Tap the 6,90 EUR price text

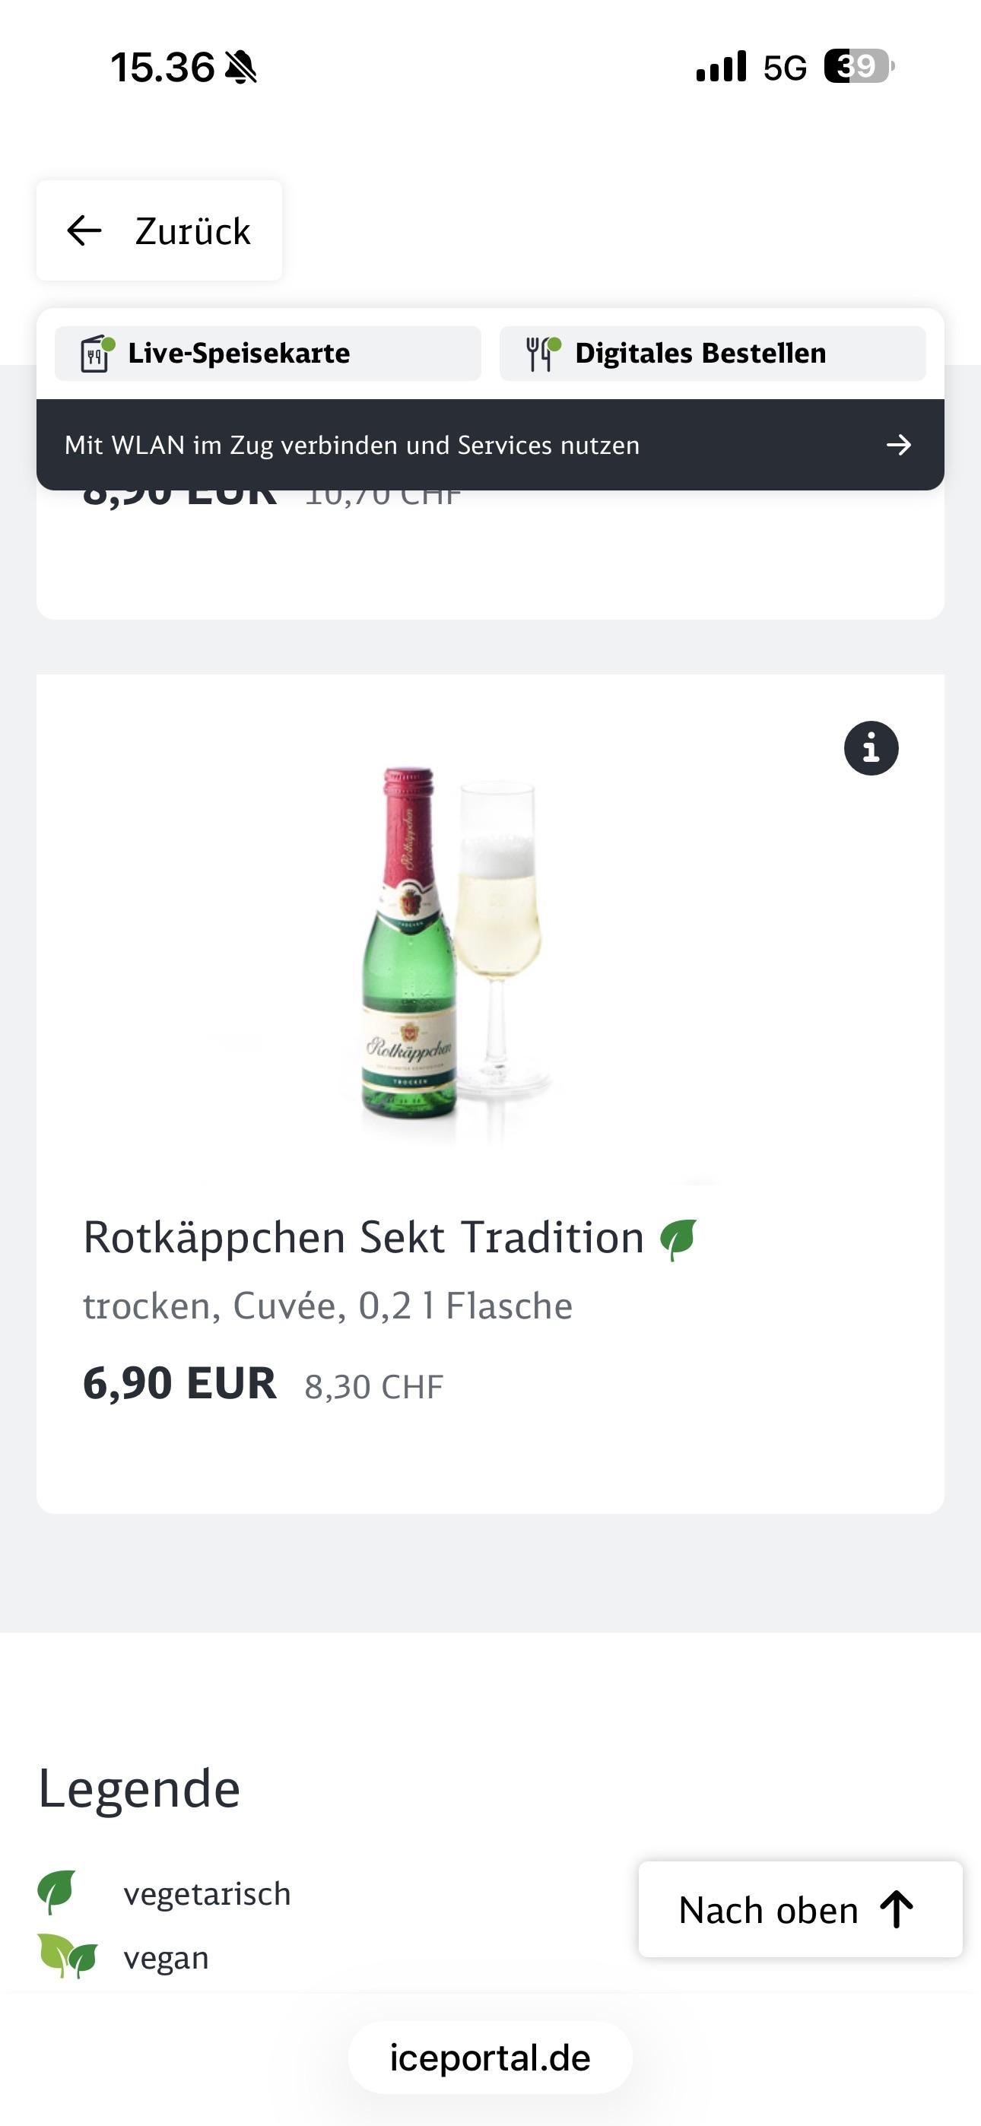[x=179, y=1384]
